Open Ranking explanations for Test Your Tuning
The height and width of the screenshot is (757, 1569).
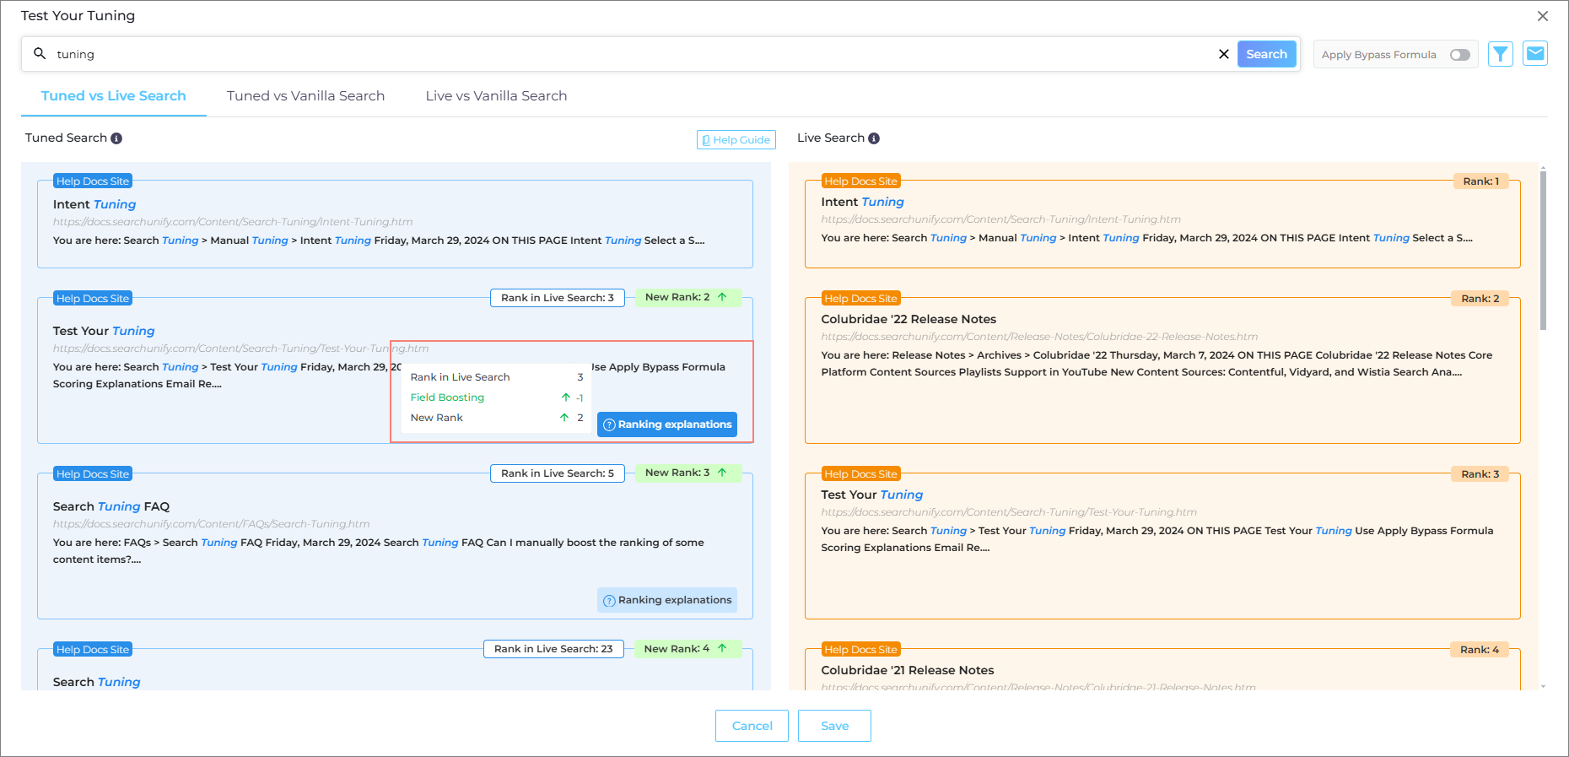(666, 424)
